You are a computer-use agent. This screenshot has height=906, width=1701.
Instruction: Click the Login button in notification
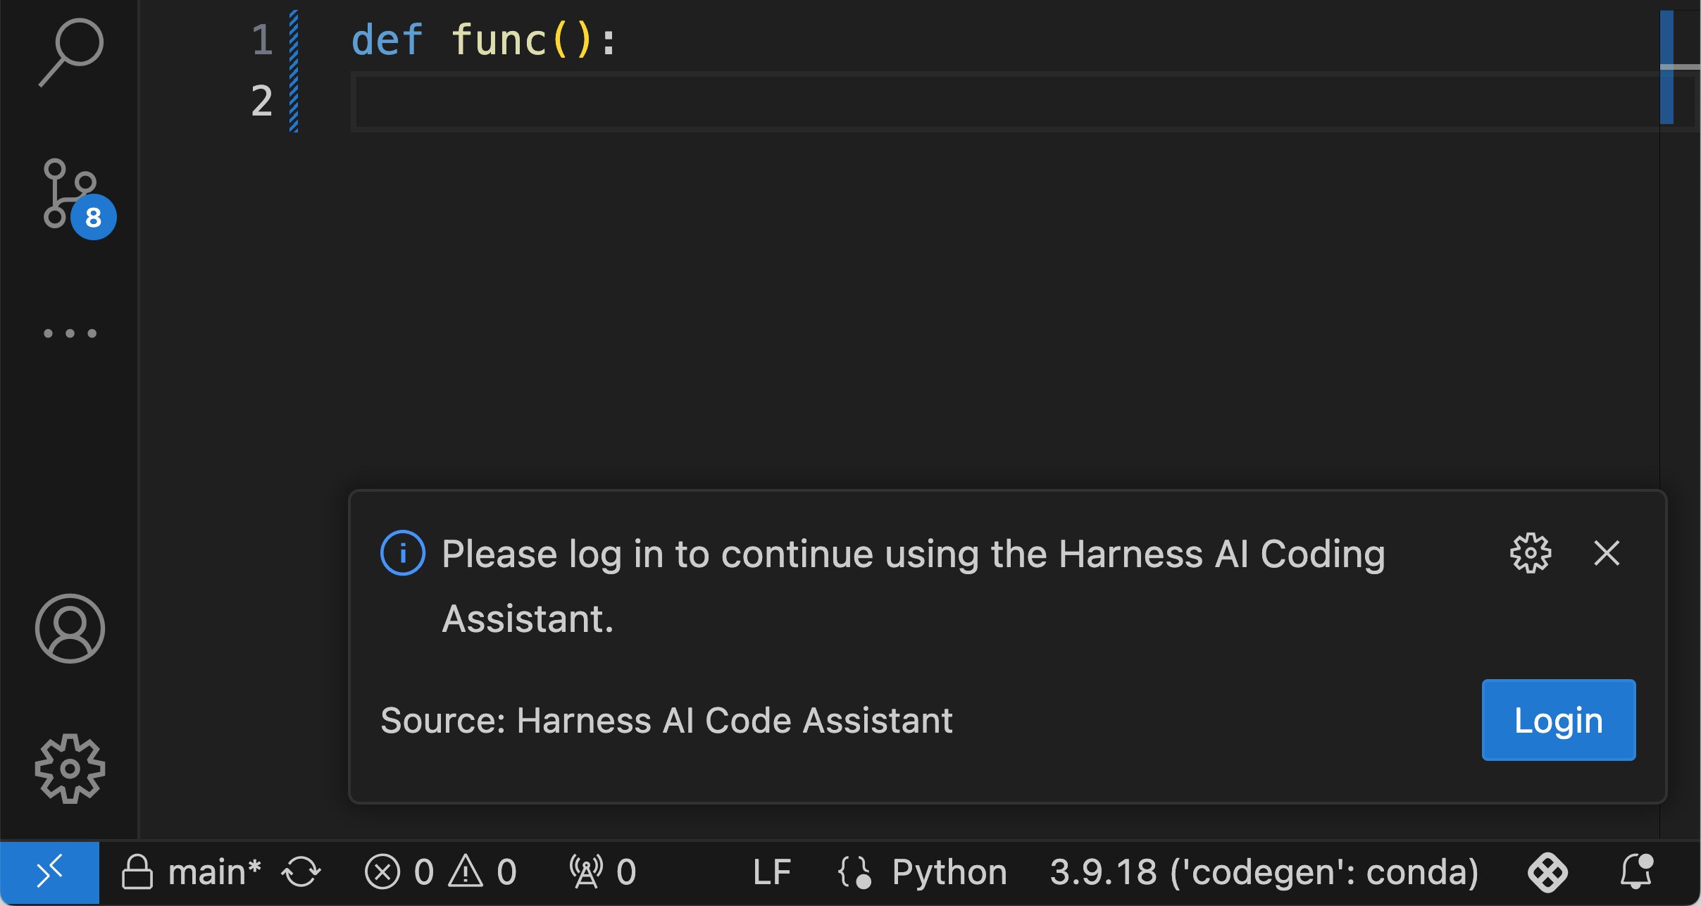click(1559, 720)
